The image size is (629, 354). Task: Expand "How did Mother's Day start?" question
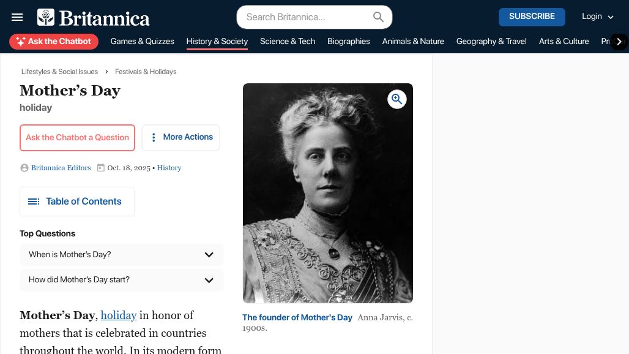coord(209,280)
